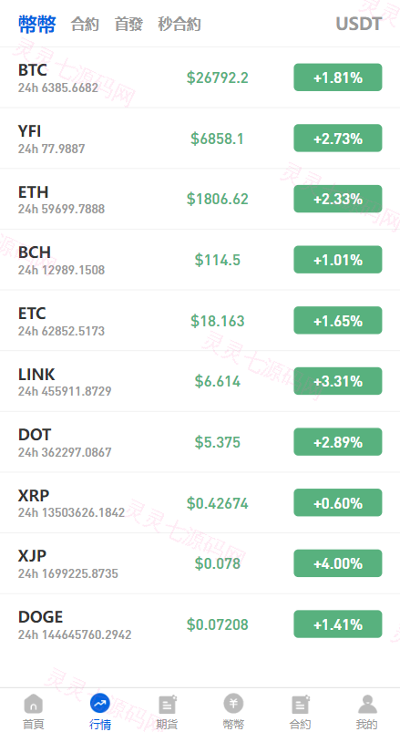Select the BCH price $114.5
Image resolution: width=400 pixels, height=732 pixels.
click(x=218, y=260)
